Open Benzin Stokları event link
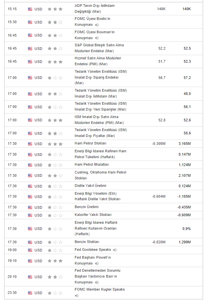The width and height of the screenshot is (204, 302). pyautogui.click(x=87, y=242)
